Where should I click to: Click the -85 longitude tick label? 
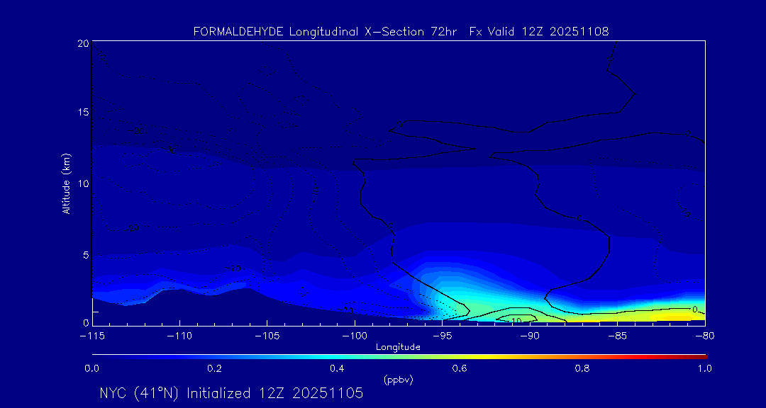618,336
